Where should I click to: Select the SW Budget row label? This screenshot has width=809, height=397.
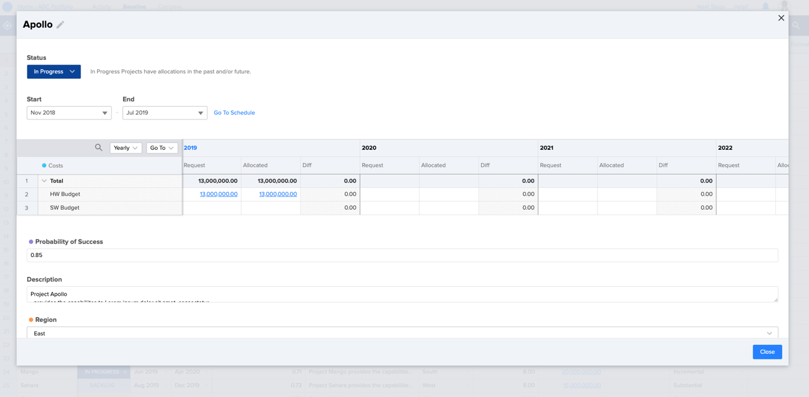pos(64,207)
